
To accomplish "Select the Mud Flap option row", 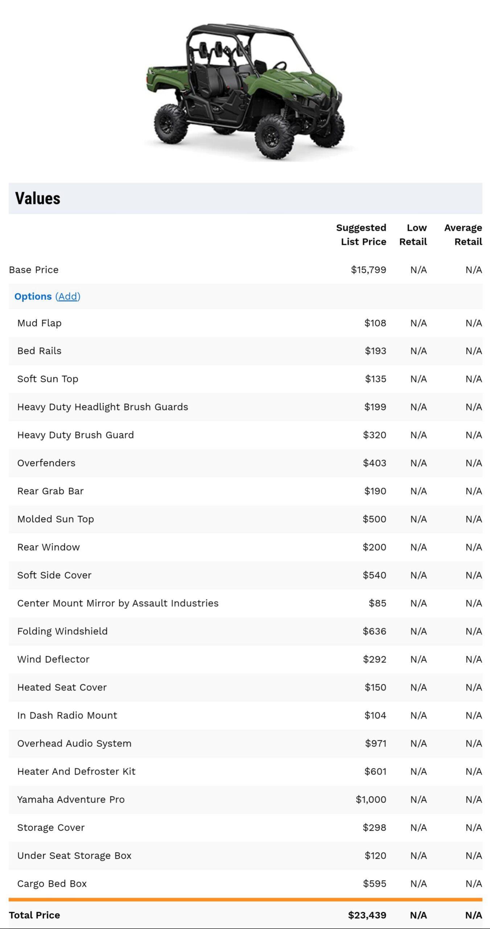I will tap(39, 323).
